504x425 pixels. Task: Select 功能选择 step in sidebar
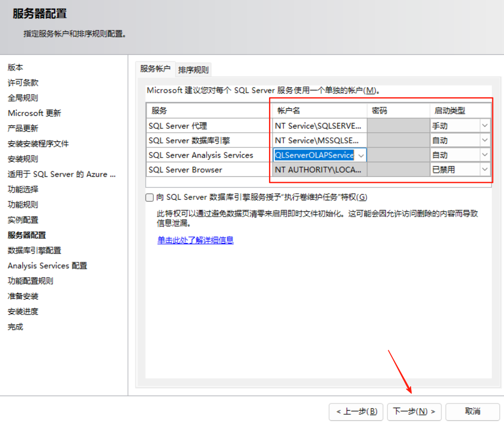(23, 189)
